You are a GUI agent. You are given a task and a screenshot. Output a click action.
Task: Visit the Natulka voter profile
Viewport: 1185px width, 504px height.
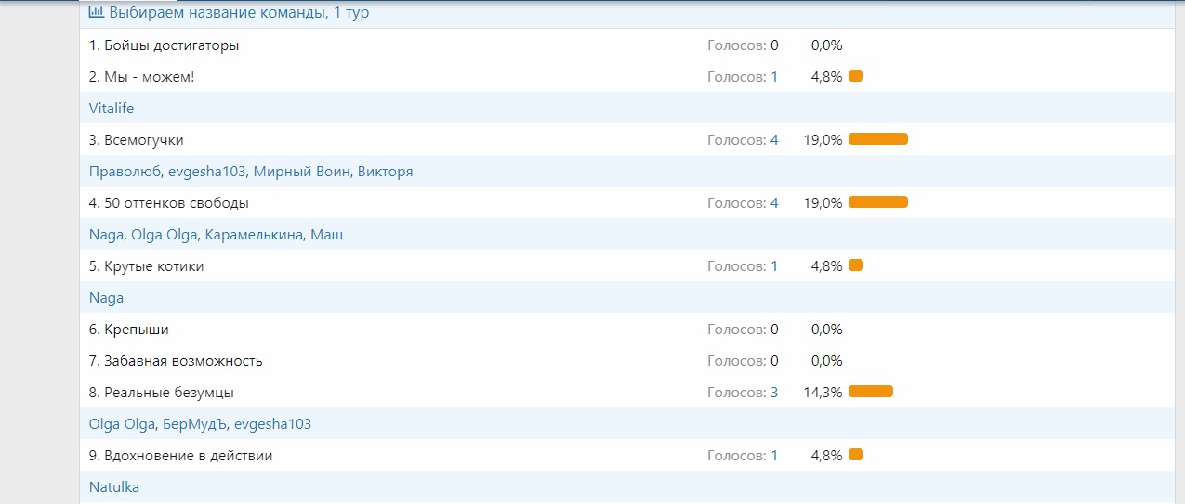[x=114, y=487]
